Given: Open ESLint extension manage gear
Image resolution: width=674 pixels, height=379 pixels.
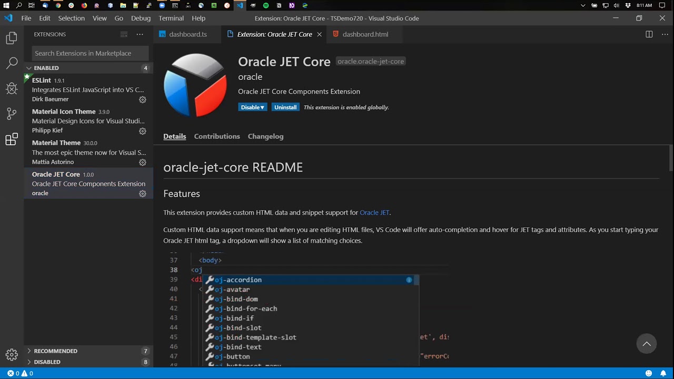Looking at the screenshot, I should 142,99.
